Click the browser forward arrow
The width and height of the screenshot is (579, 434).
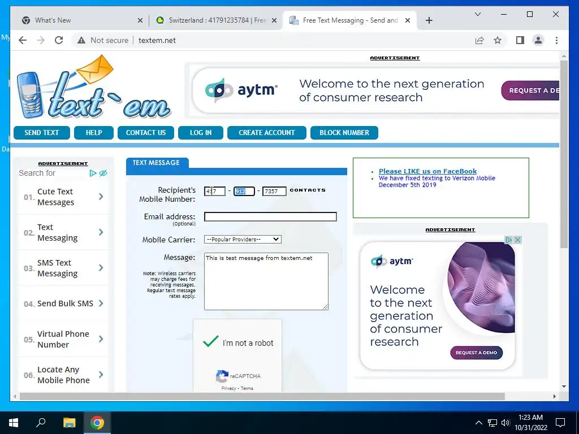[41, 40]
